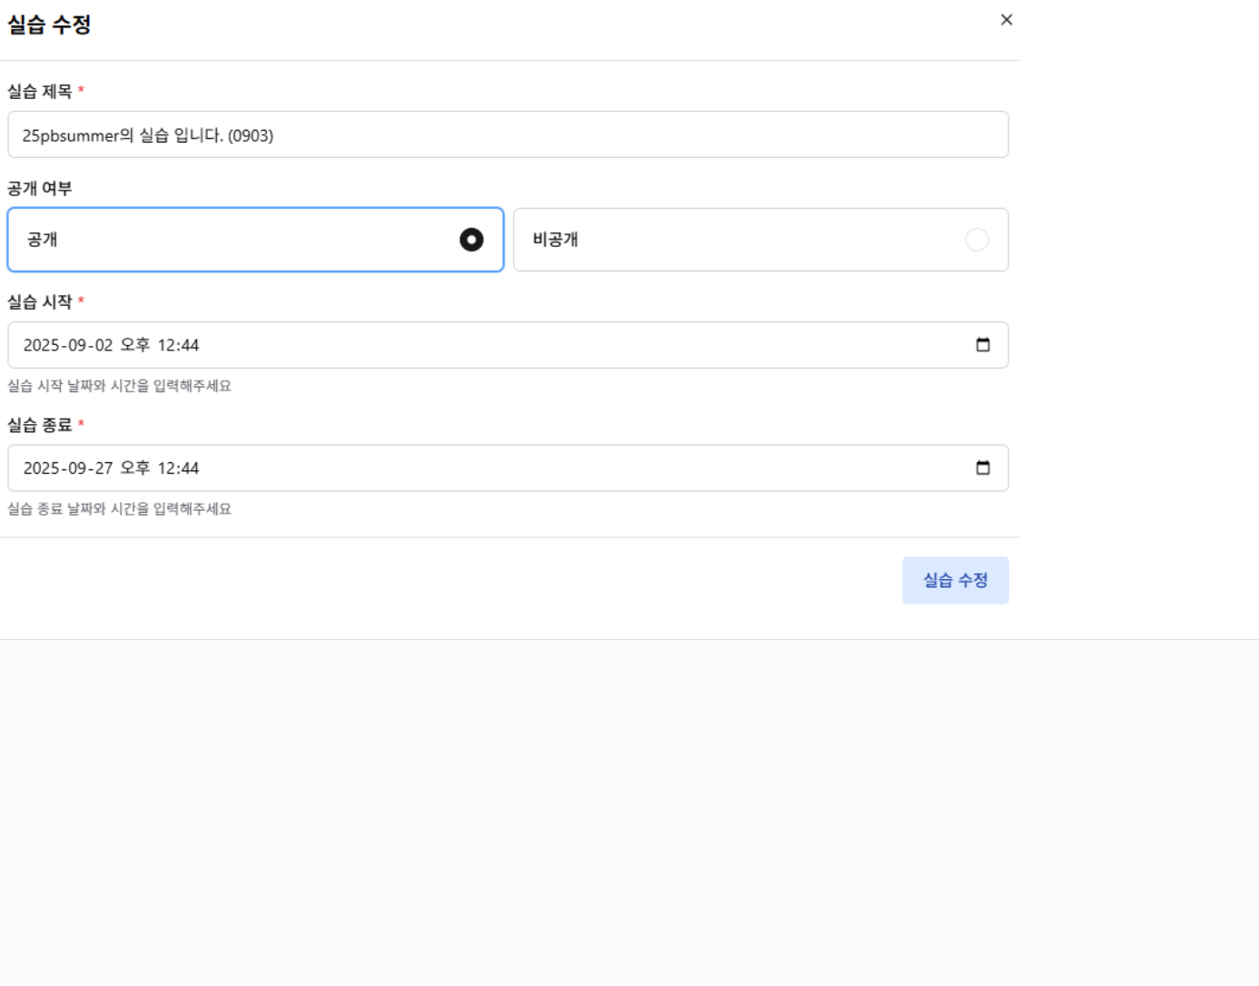Select hour 12 in 실습 종료 field

coord(166,468)
